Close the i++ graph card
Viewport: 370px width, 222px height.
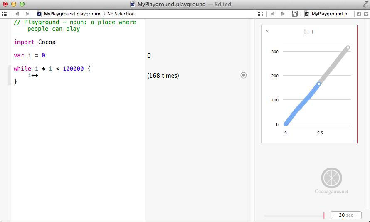coord(267,31)
